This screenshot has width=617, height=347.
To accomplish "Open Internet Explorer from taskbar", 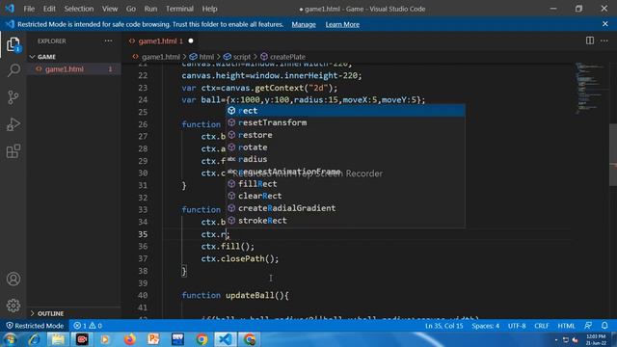I will (34, 339).
